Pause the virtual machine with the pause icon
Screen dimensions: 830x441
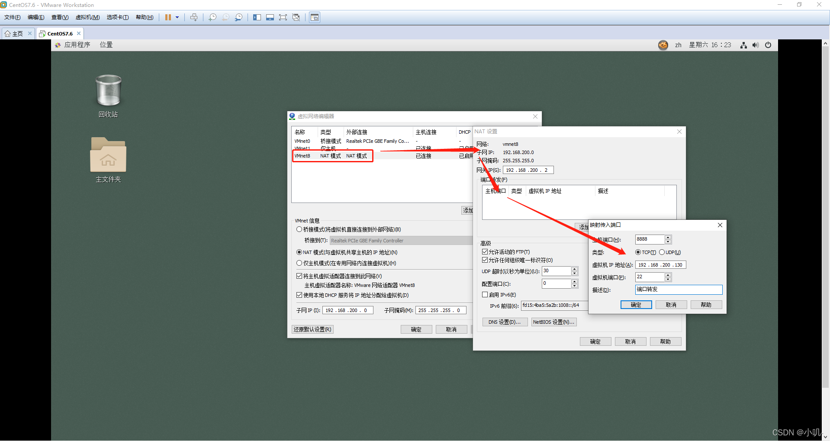point(168,17)
